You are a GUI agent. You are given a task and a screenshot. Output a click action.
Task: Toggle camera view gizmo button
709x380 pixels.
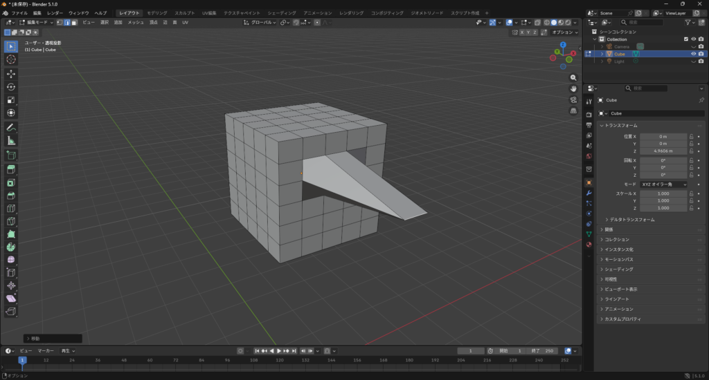pos(573,99)
